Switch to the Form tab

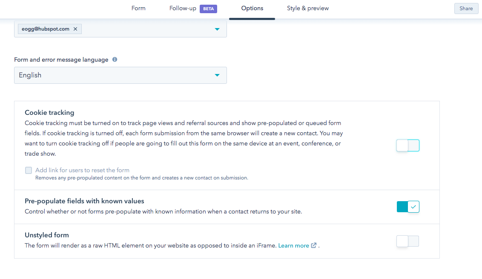click(138, 8)
